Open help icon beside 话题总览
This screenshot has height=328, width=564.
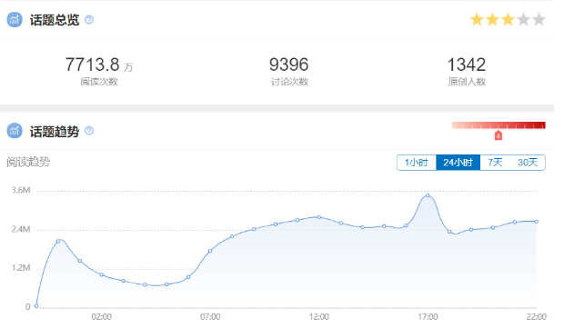point(89,20)
